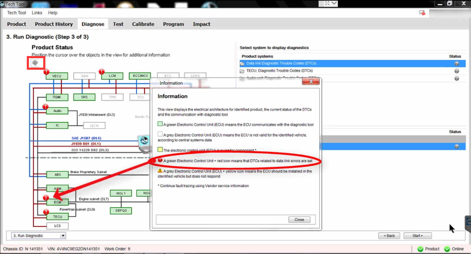471x254 pixels.
Task: Select the IC control unit box
Action: [57, 125]
